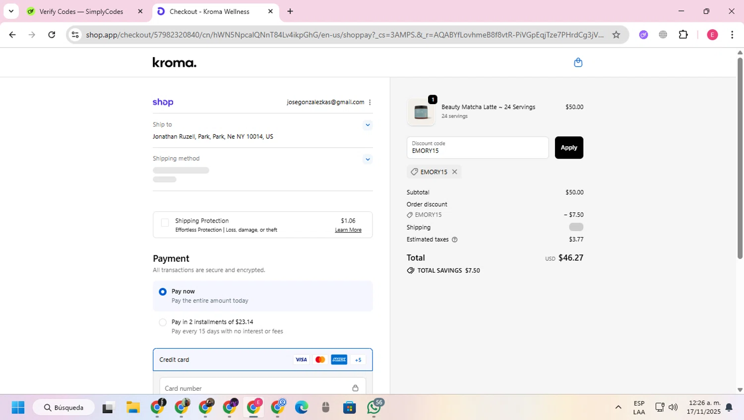Reload the checkout page
Viewport: 744px width, 420px height.
click(x=52, y=35)
